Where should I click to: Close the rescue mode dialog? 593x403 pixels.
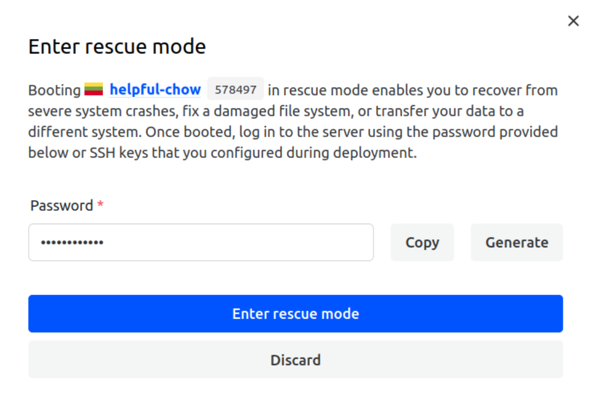573,21
